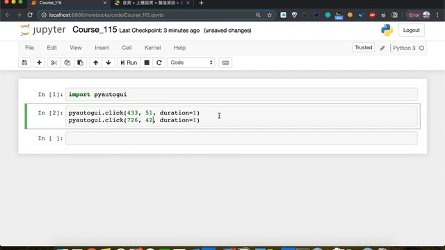Log out with the Logout button
The image size is (445, 250).
[411, 31]
